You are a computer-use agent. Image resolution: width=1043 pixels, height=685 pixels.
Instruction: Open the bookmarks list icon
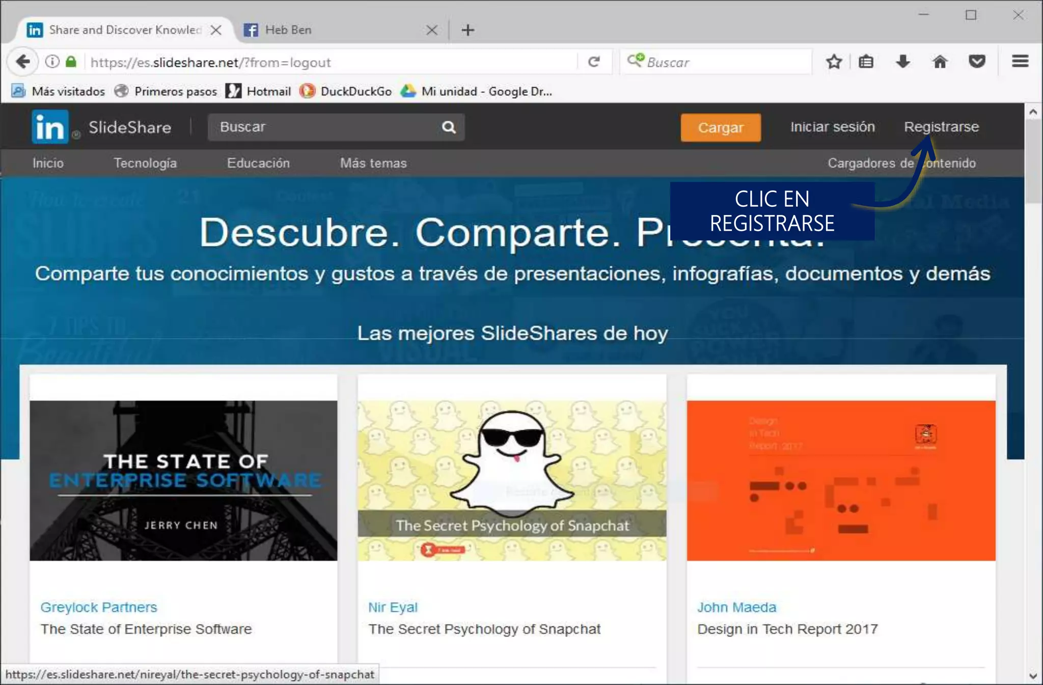point(866,62)
